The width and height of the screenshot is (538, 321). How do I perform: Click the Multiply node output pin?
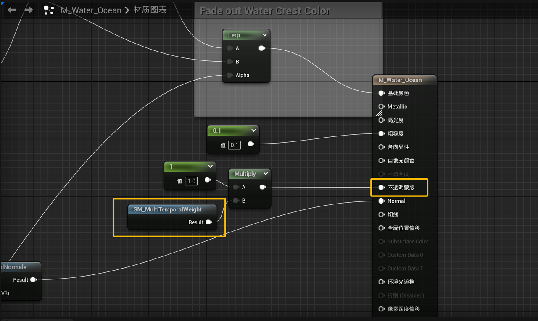pos(263,187)
